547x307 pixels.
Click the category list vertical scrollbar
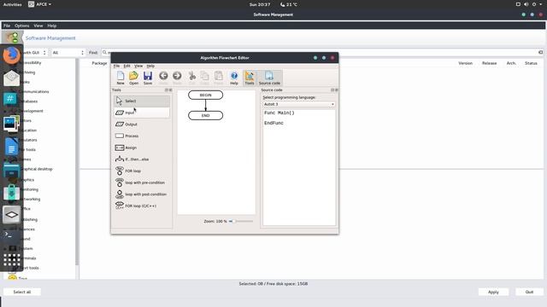click(x=77, y=162)
